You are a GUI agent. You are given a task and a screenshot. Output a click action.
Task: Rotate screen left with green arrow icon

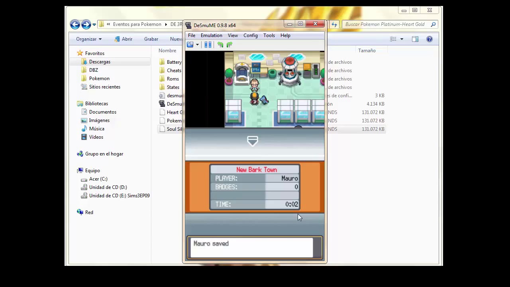[x=220, y=45]
